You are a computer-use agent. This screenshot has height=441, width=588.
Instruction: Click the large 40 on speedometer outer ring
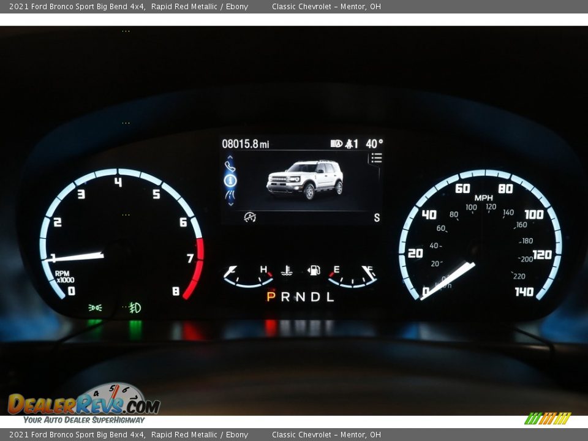(429, 214)
